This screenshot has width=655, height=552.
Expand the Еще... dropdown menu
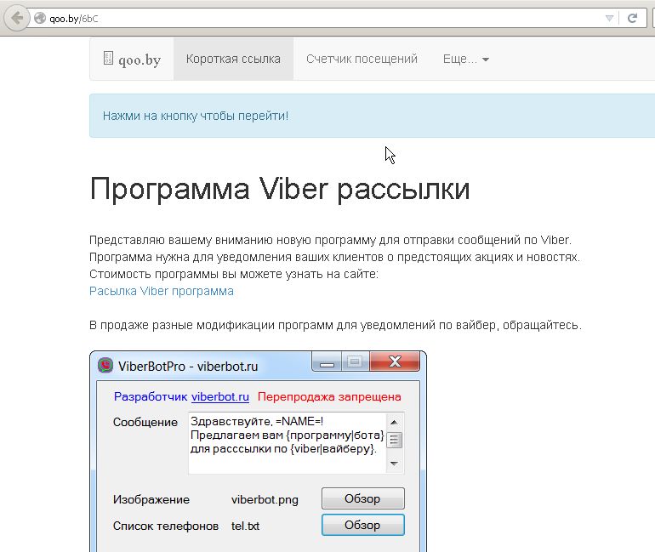pos(465,60)
